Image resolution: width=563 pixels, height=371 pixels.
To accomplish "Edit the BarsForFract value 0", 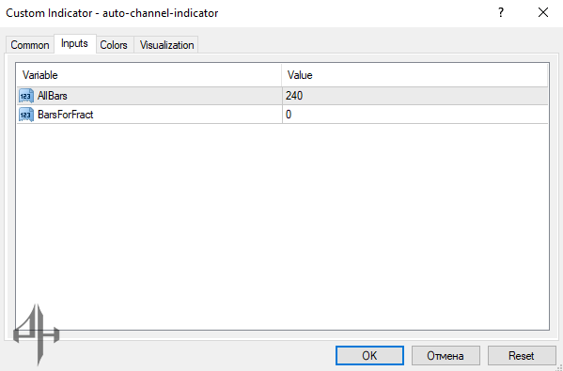I will [x=415, y=115].
